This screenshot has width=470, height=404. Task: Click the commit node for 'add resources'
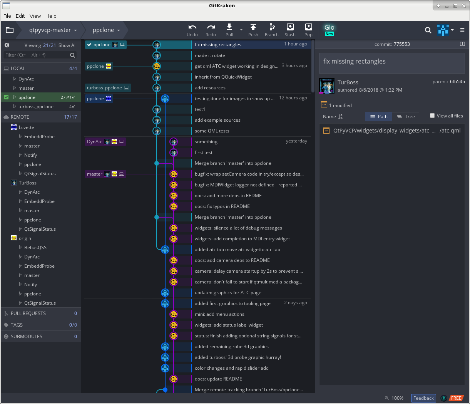coord(157,88)
